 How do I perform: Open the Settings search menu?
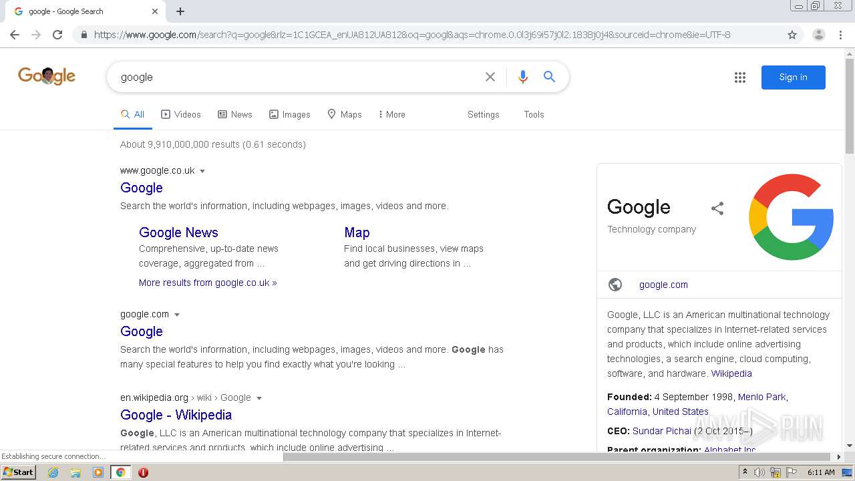484,114
